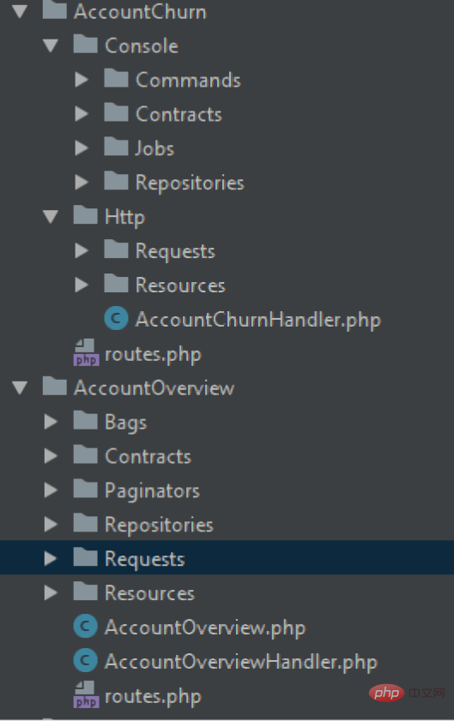Click the Commands folder icon
This screenshot has height=721, width=454.
[116, 78]
